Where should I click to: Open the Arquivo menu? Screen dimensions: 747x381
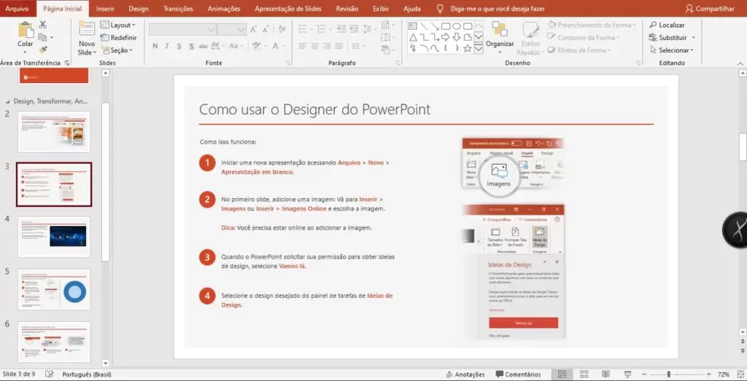17,9
